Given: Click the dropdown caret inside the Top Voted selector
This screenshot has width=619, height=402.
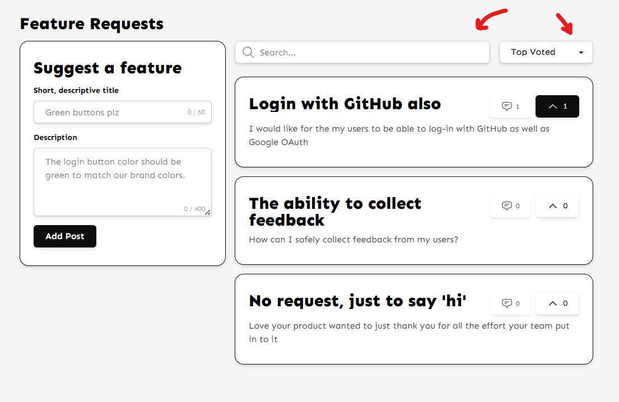Looking at the screenshot, I should point(581,52).
